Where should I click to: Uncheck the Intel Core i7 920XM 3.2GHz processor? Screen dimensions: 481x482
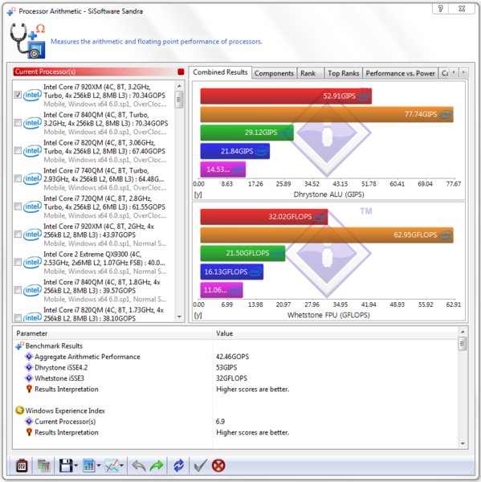(x=18, y=95)
